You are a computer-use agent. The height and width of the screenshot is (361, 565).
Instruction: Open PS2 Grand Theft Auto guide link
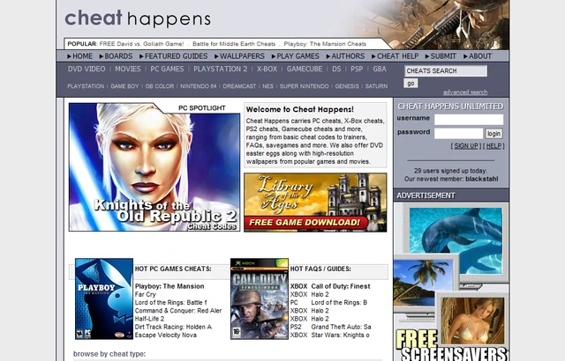(341, 327)
